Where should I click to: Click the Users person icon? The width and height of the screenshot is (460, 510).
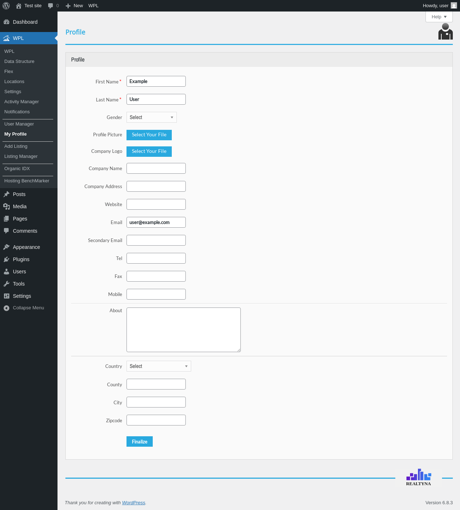pos(6,272)
